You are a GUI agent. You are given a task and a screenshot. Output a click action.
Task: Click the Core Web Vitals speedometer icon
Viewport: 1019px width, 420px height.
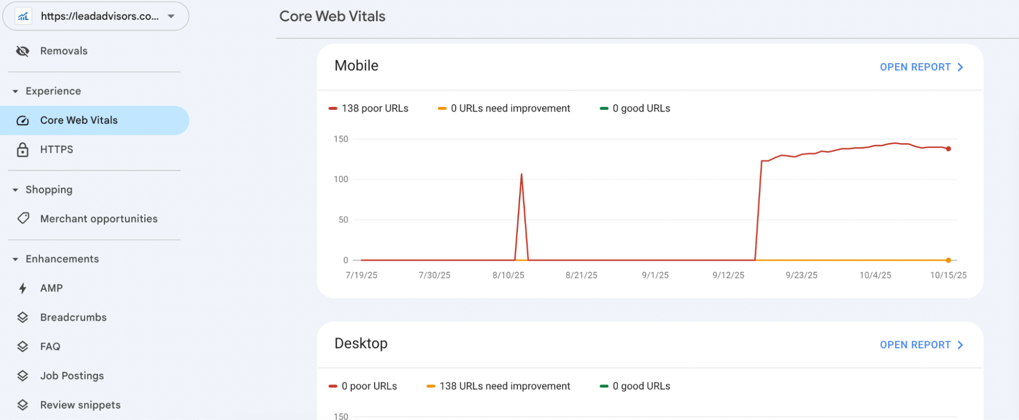coord(22,121)
